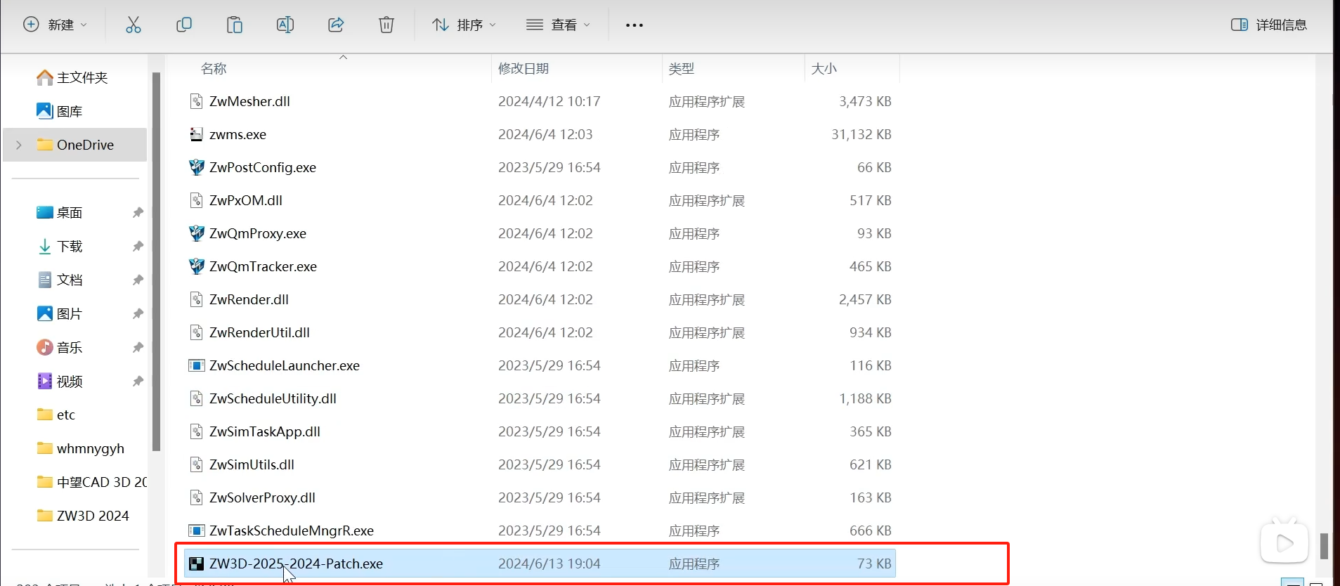Select the ZwRenderUtil.dll file
The image size is (1340, 586).
[x=259, y=332]
